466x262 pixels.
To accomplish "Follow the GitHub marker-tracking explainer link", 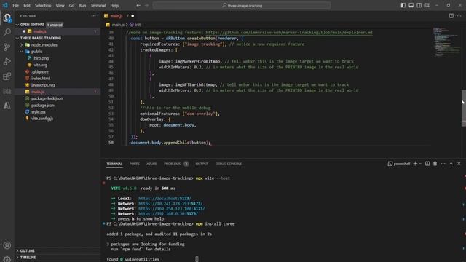I will [289, 32].
